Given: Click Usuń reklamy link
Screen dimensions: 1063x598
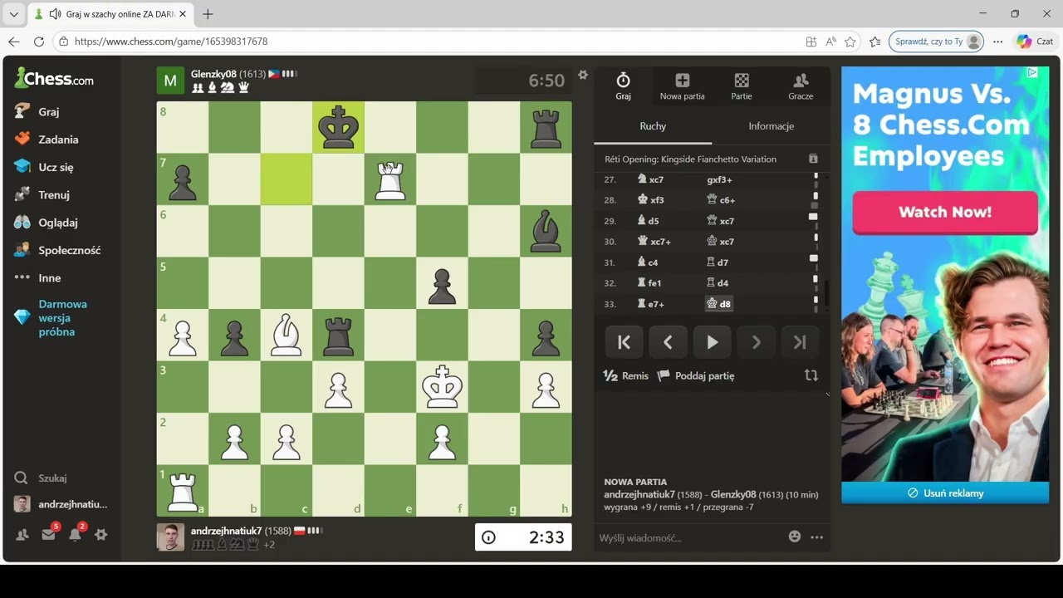Looking at the screenshot, I should coord(945,493).
